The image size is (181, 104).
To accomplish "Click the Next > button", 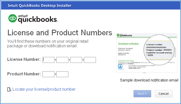I will (142, 94).
